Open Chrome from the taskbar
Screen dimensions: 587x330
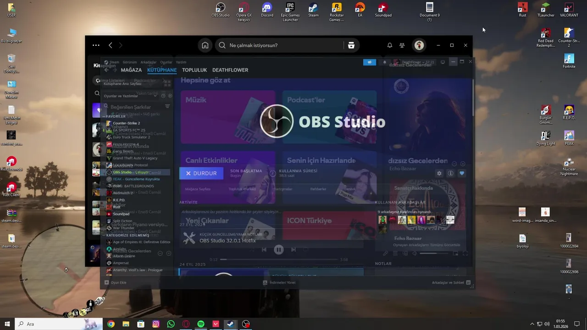(x=111, y=324)
